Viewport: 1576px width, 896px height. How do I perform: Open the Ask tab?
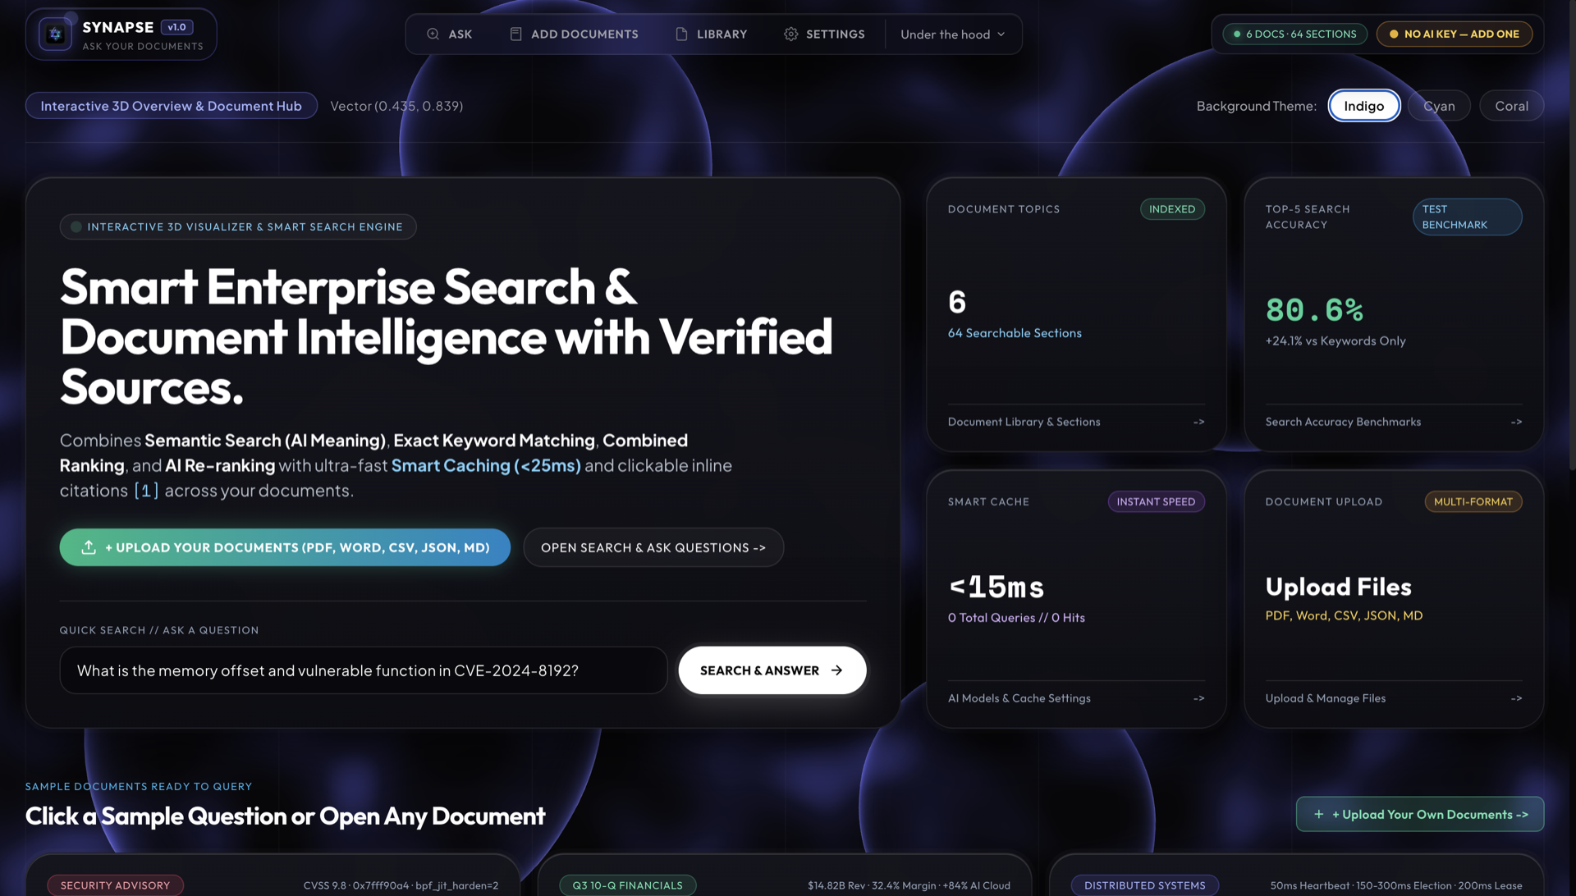pyautogui.click(x=449, y=34)
